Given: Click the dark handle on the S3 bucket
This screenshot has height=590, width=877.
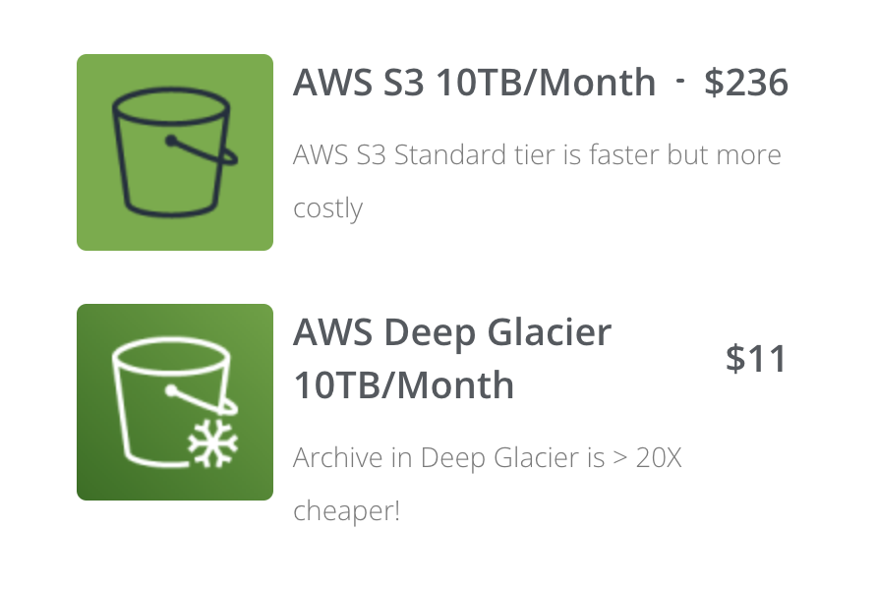Looking at the screenshot, I should 202,149.
